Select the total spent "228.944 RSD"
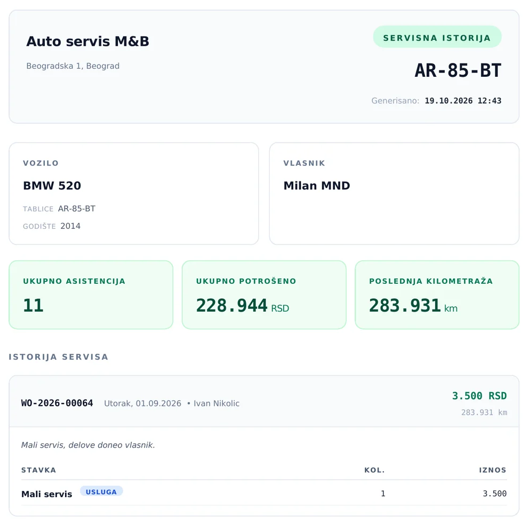This screenshot has height=525, width=528. [243, 306]
